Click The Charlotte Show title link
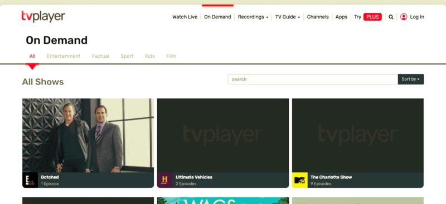Viewport: 446px width, 204px height. (x=331, y=177)
